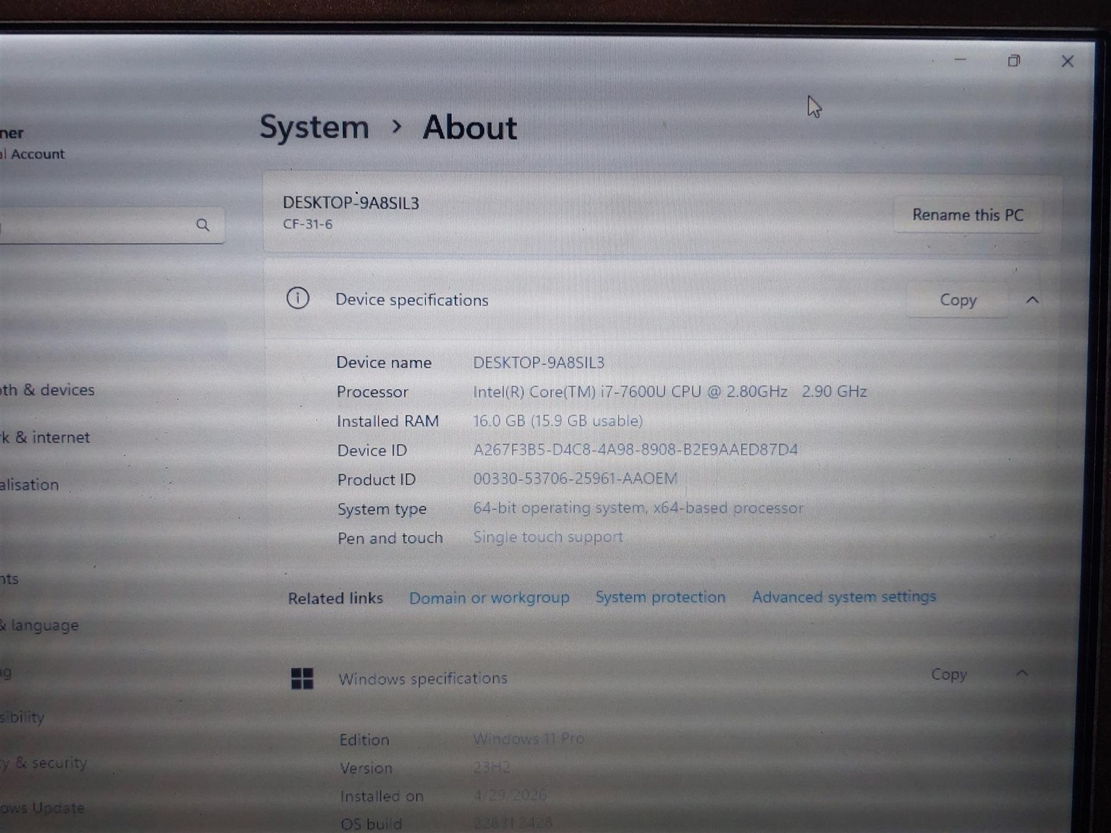Image resolution: width=1111 pixels, height=833 pixels.
Task: Collapse the Windows specifications section
Action: click(1021, 673)
